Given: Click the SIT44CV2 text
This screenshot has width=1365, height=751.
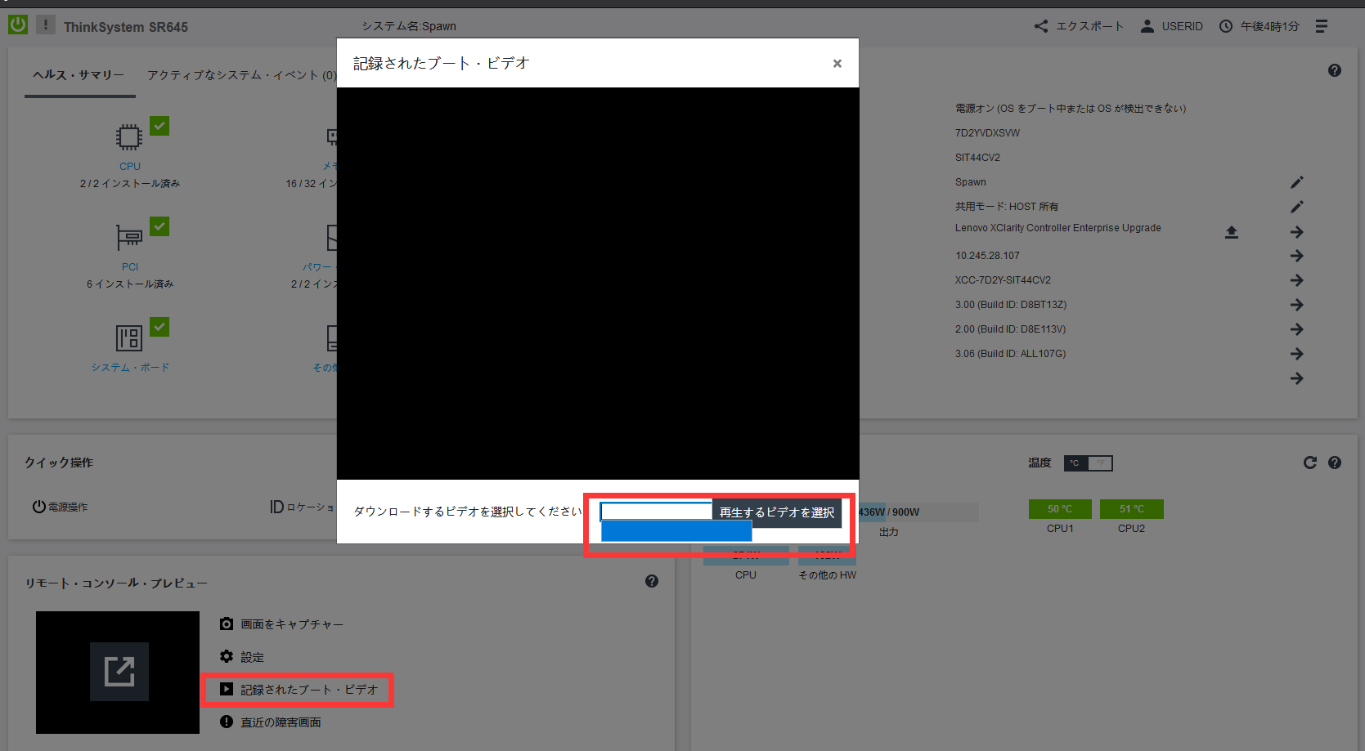Looking at the screenshot, I should [977, 158].
